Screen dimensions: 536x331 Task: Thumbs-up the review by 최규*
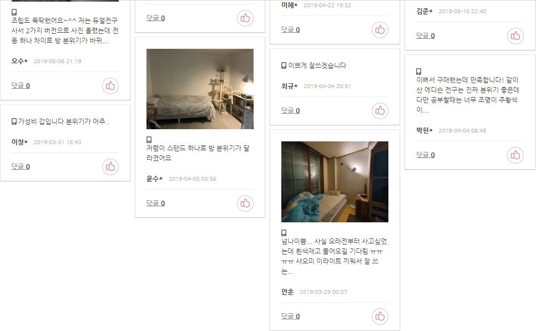(380, 111)
